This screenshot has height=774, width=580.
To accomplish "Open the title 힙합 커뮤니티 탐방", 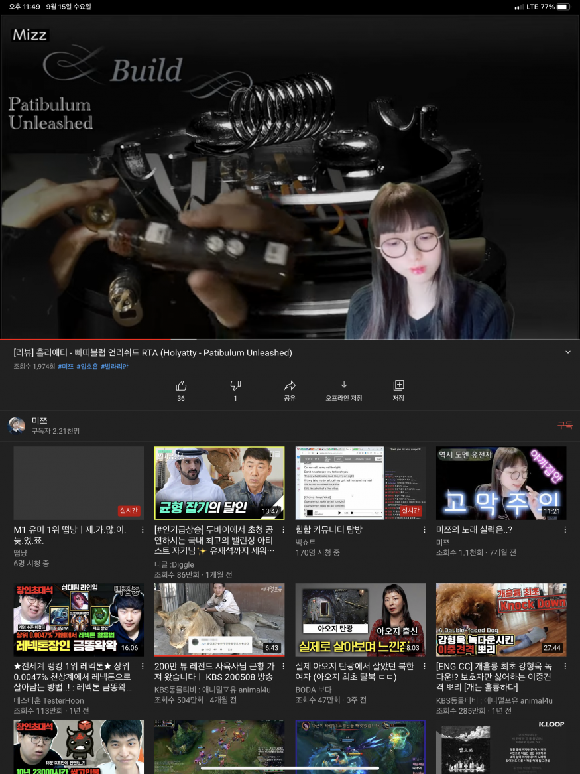I will pos(329,530).
